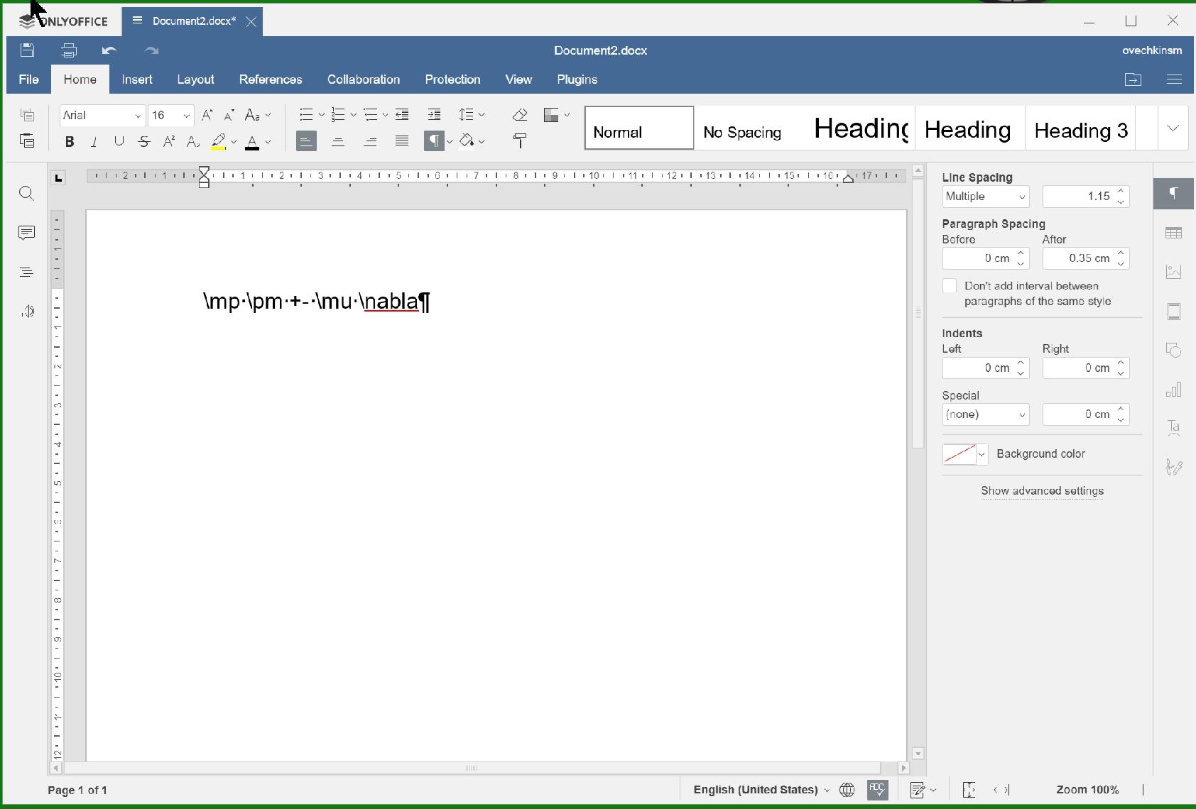The image size is (1196, 809).
Task: Apply the Normal style
Action: click(x=639, y=128)
